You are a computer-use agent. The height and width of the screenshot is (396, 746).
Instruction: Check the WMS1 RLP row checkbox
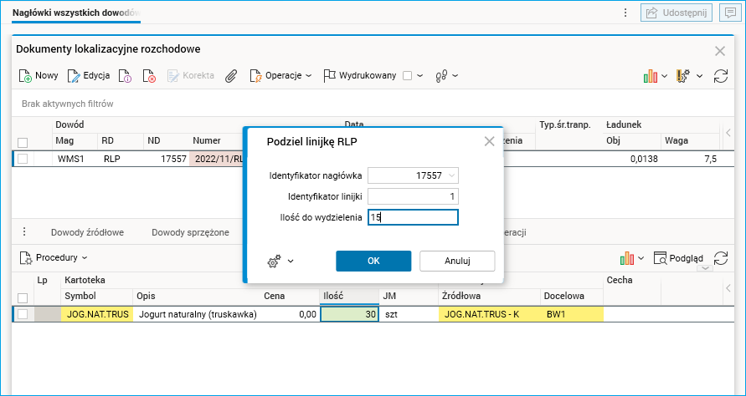pyautogui.click(x=23, y=159)
